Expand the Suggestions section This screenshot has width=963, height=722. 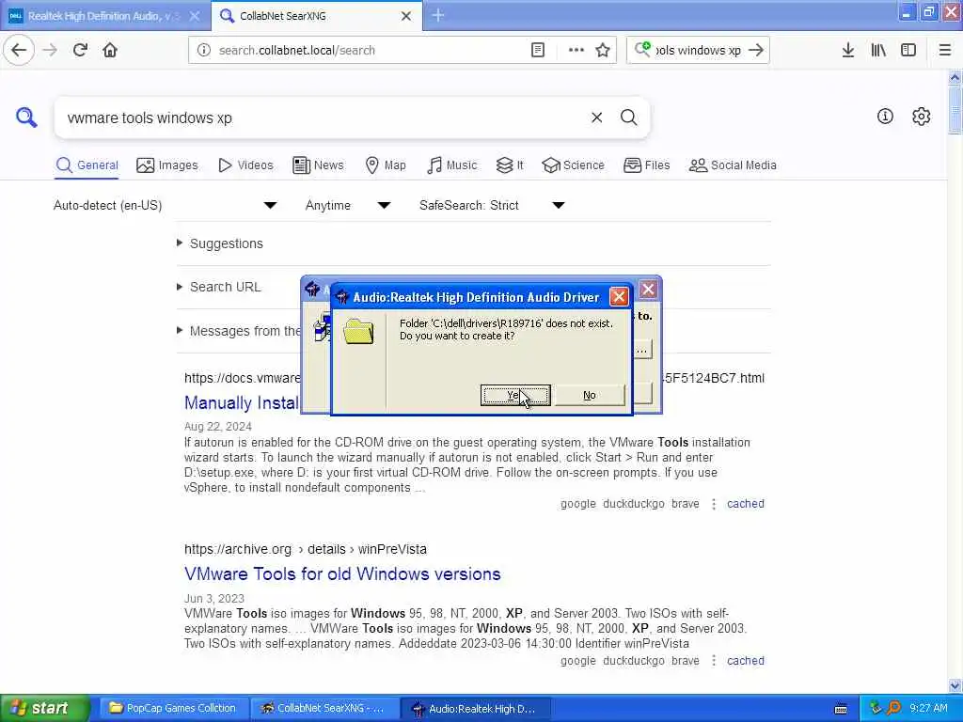pyautogui.click(x=220, y=243)
